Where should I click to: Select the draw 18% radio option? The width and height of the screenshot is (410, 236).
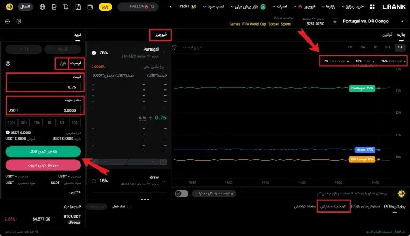tap(94, 181)
